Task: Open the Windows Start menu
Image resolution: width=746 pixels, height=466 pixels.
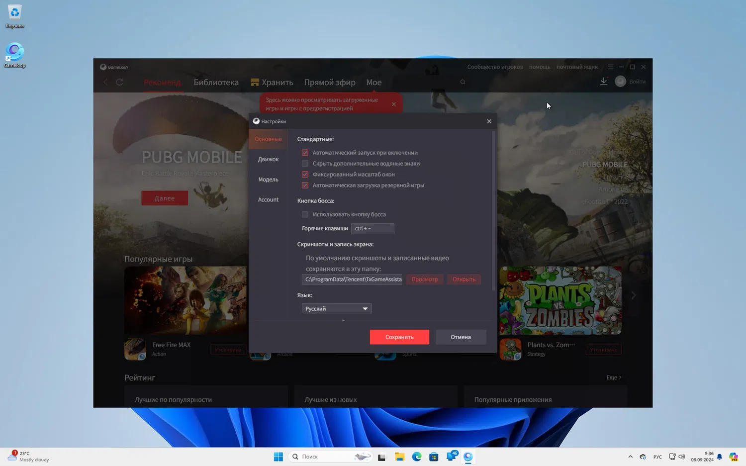Action: pyautogui.click(x=279, y=457)
